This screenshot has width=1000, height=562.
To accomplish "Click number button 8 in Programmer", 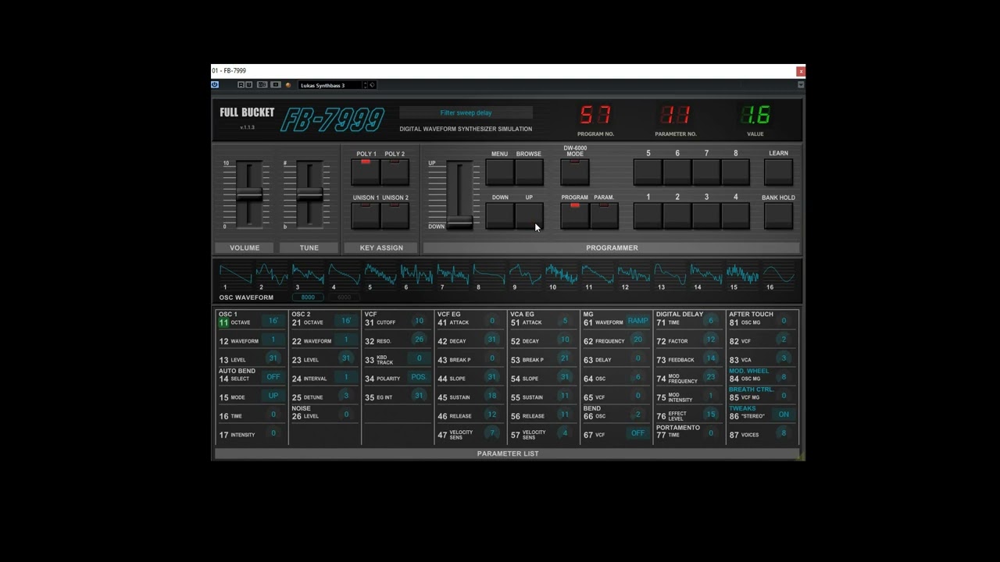I will pyautogui.click(x=735, y=172).
